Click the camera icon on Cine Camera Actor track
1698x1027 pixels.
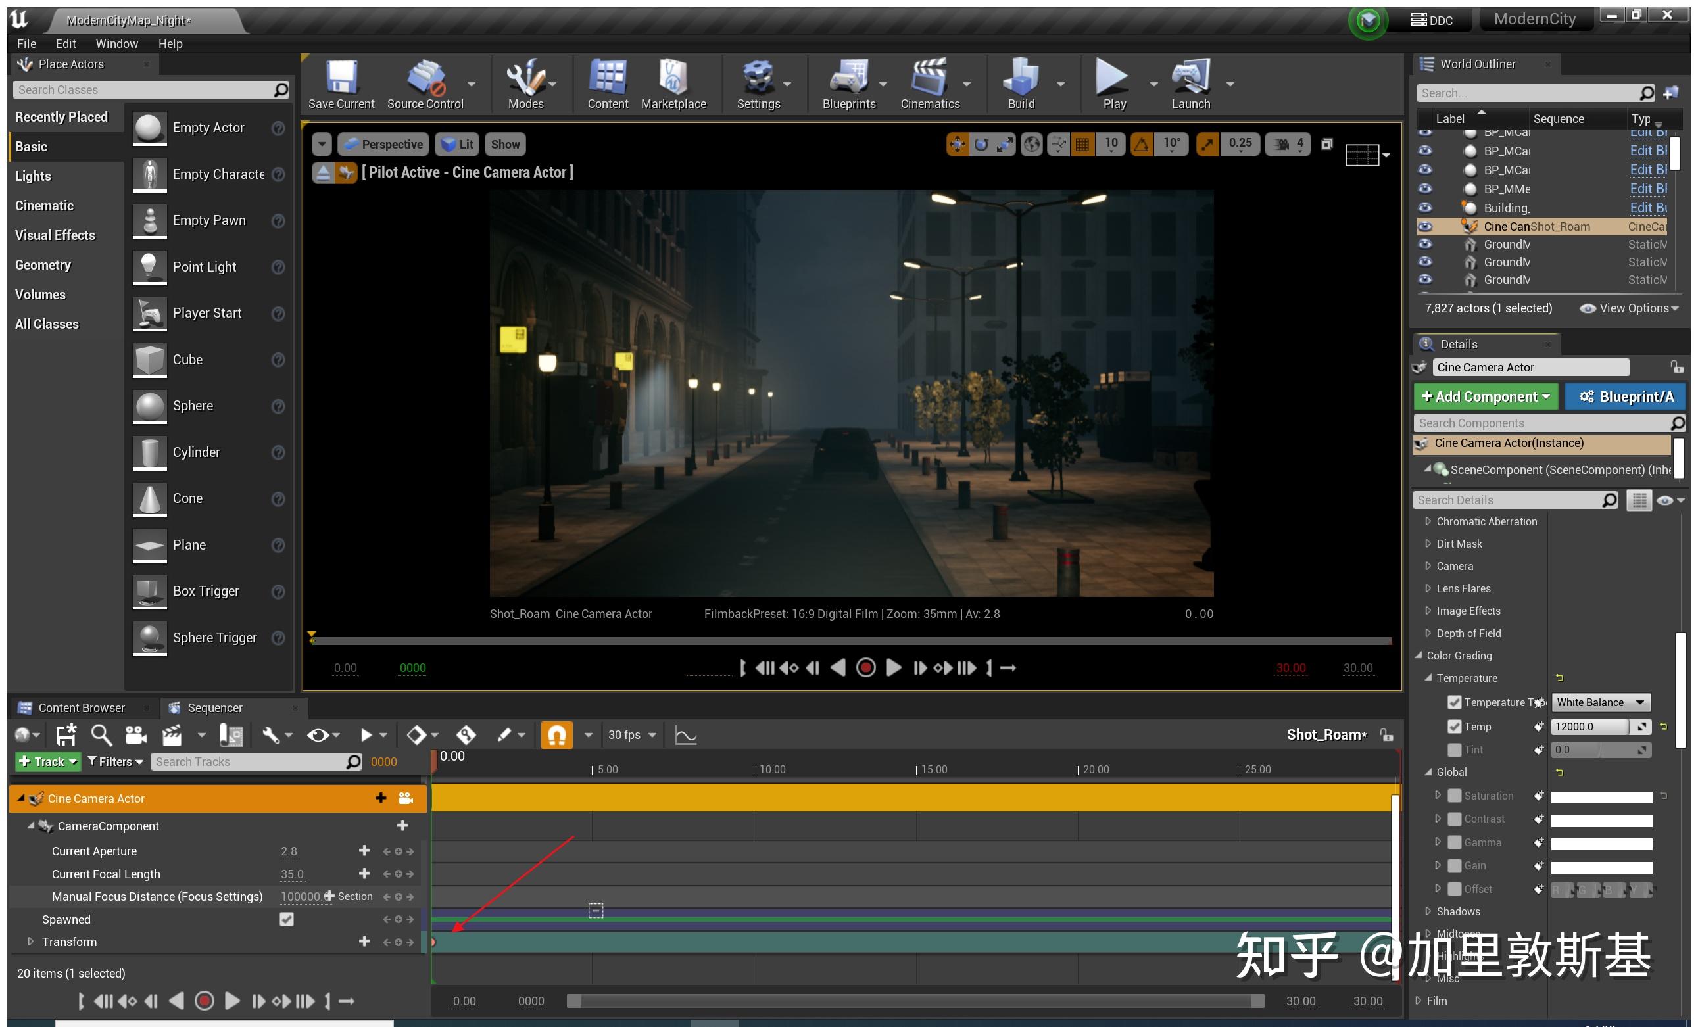coord(405,798)
